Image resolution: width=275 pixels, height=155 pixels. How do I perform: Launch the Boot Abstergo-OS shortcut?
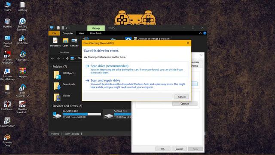(x=22, y=91)
